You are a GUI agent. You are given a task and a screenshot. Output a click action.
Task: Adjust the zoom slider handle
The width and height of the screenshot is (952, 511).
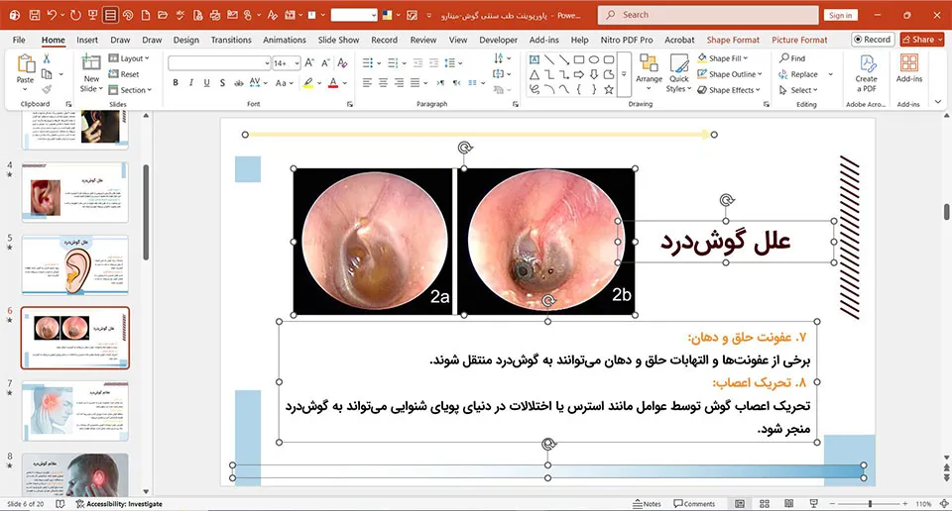pyautogui.click(x=870, y=504)
